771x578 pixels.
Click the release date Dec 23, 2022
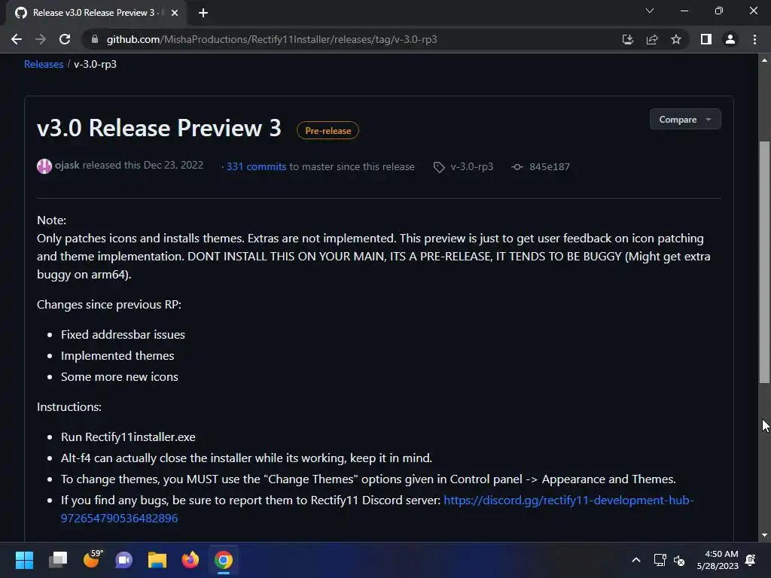click(173, 165)
